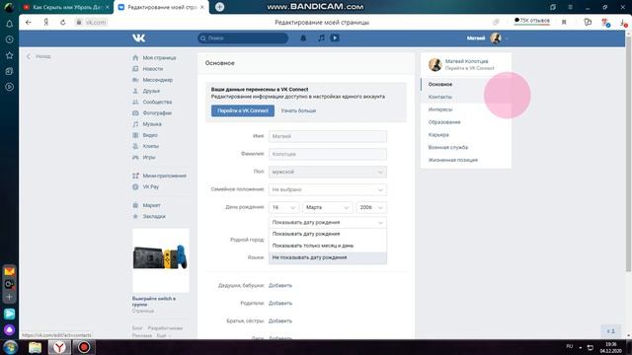Click the Перейти в VK Connect profile link
Image resolution: width=632 pixels, height=355 pixels.
tap(470, 68)
